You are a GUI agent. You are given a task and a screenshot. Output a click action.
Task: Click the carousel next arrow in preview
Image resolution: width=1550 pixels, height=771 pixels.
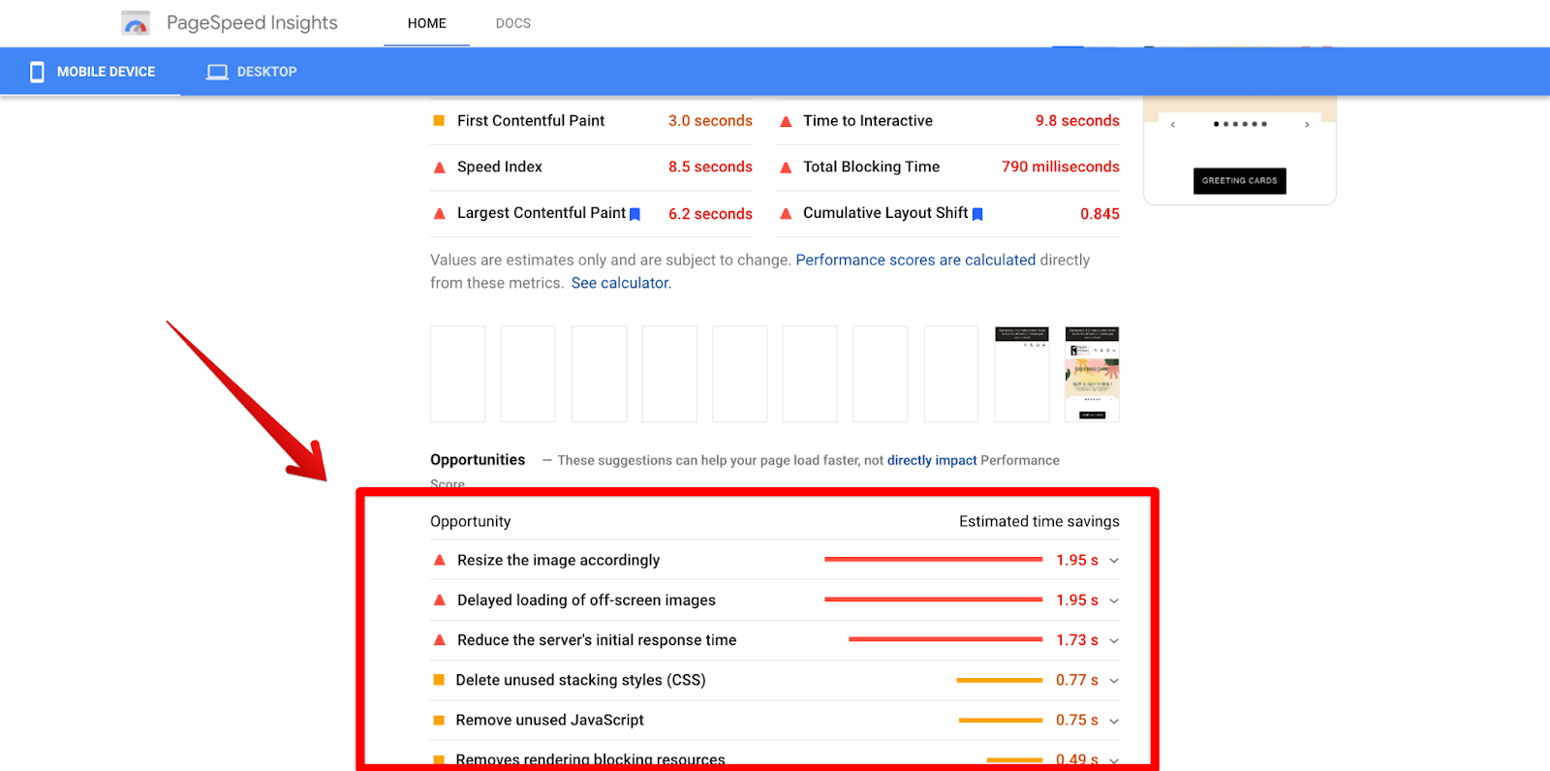pyautogui.click(x=1307, y=124)
